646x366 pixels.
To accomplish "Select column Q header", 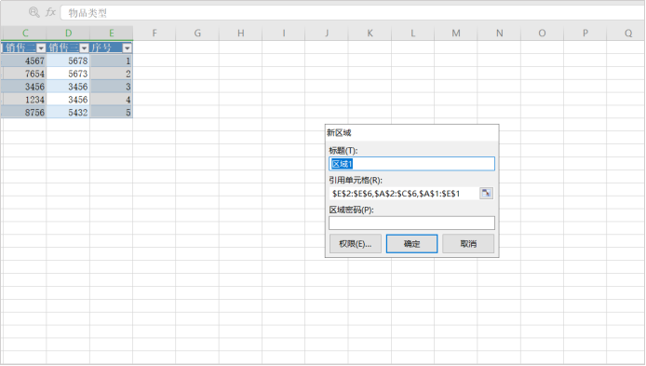I will 626,33.
